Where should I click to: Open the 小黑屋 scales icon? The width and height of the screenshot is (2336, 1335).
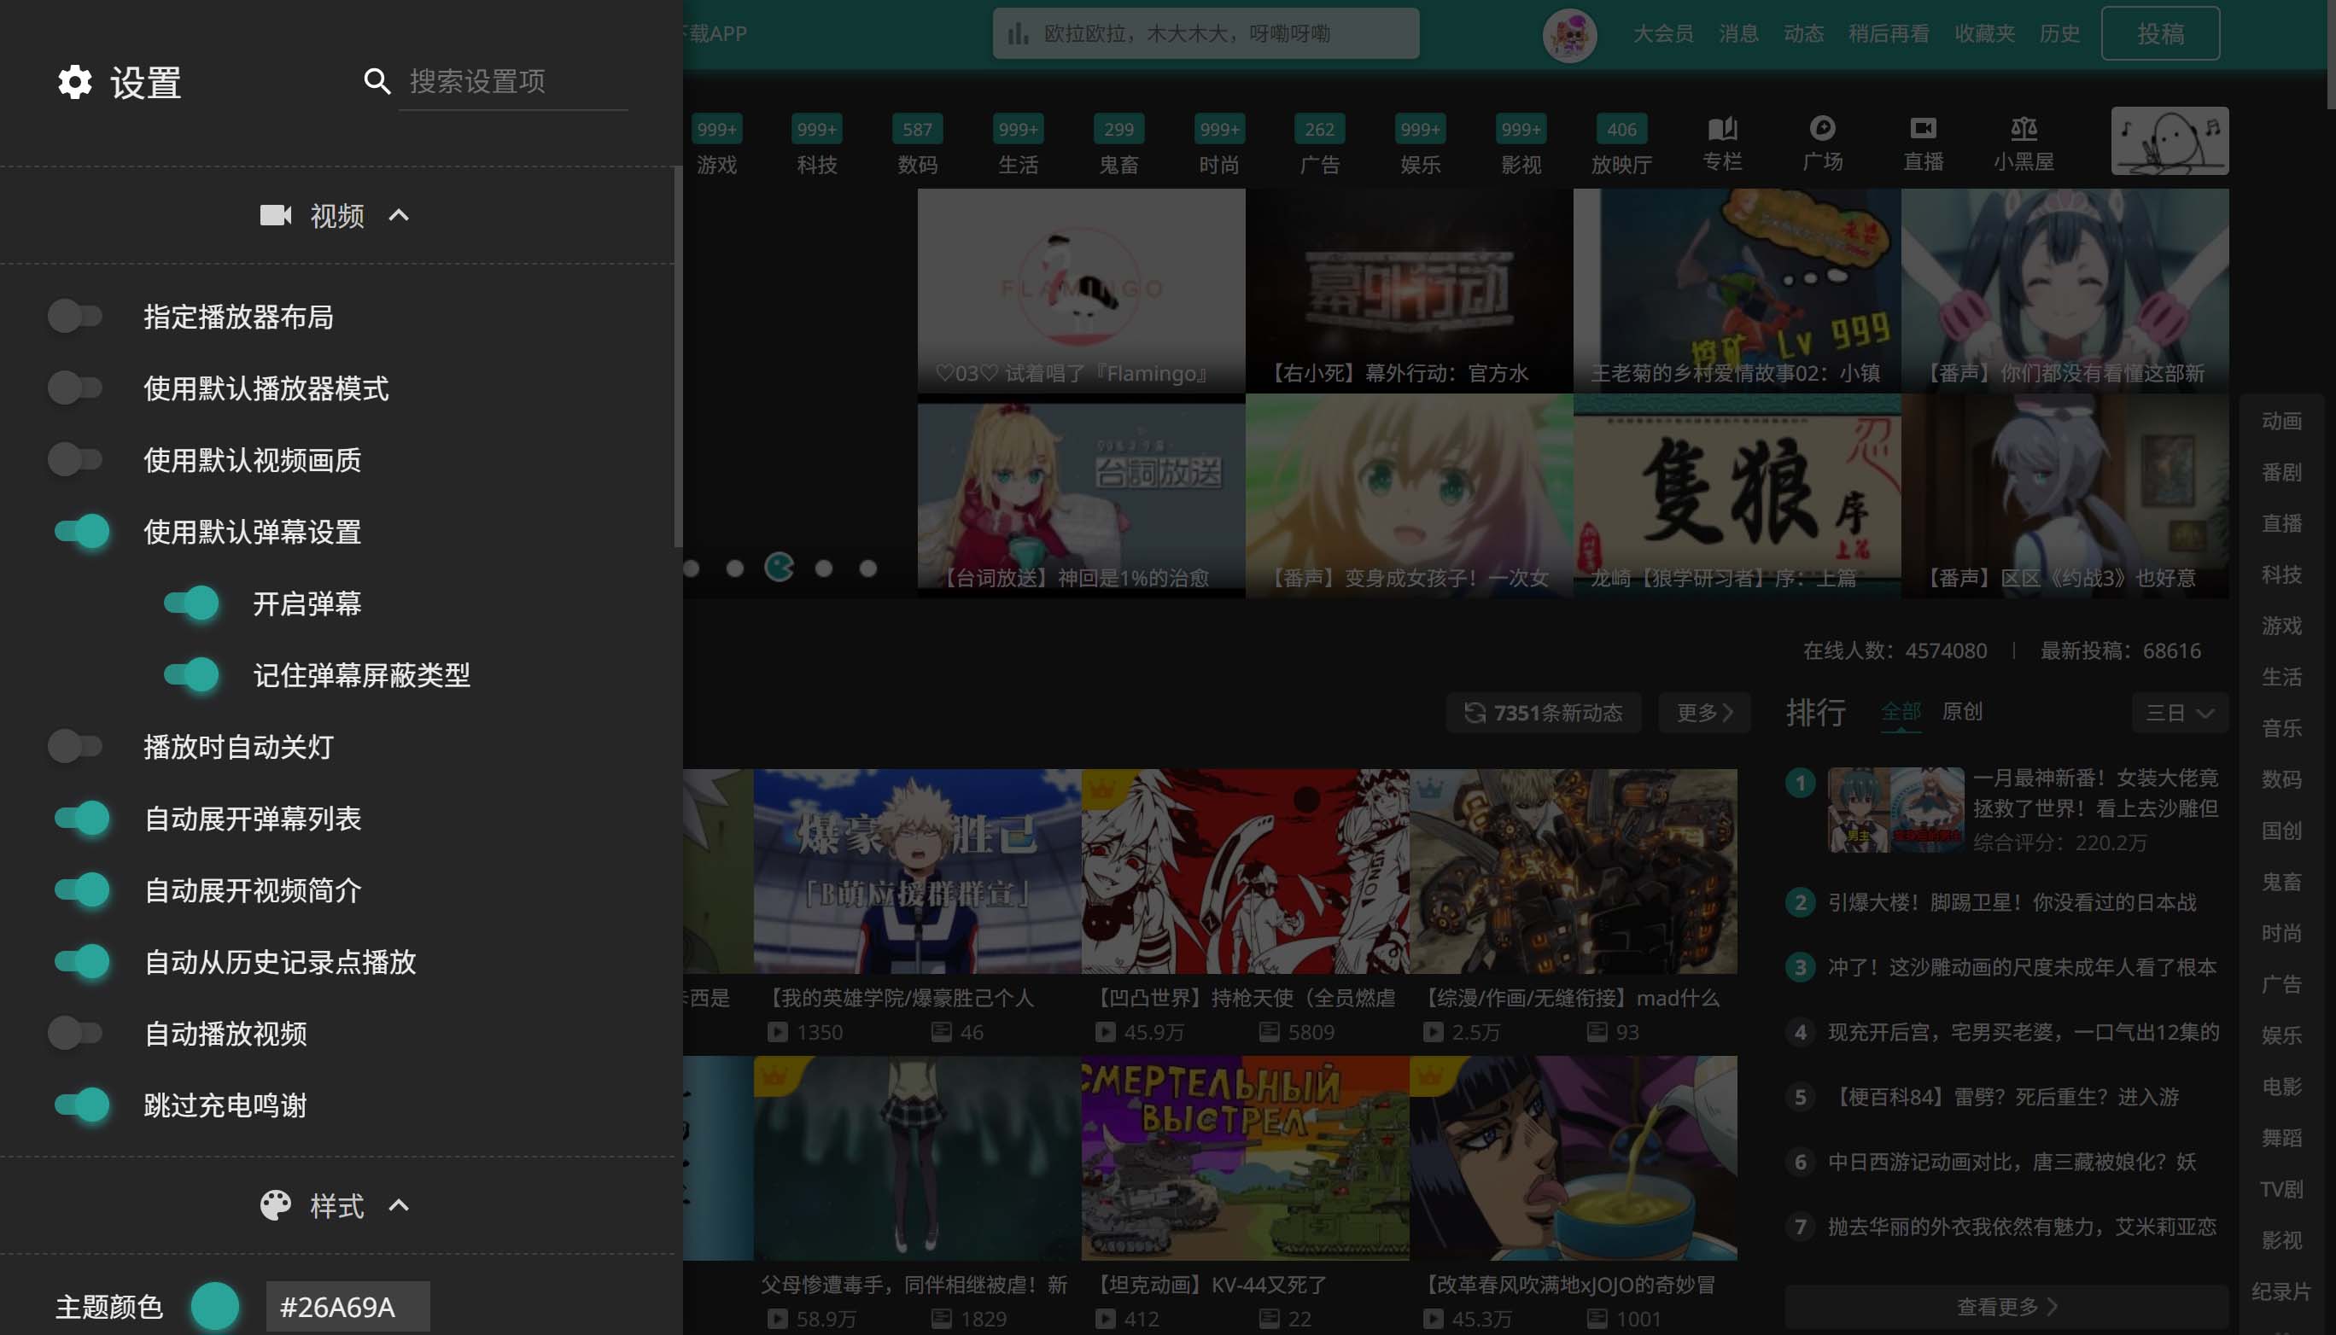point(2024,128)
